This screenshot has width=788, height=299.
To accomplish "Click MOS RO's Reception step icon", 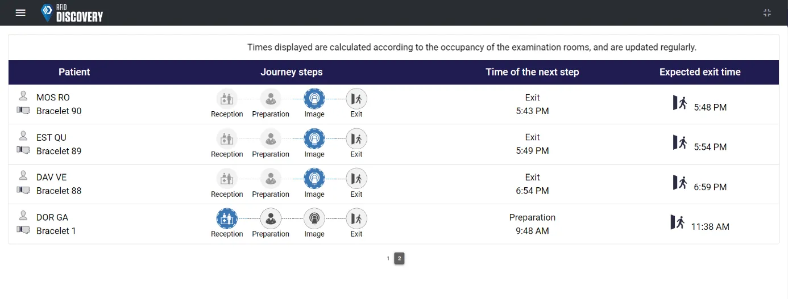I will (227, 99).
